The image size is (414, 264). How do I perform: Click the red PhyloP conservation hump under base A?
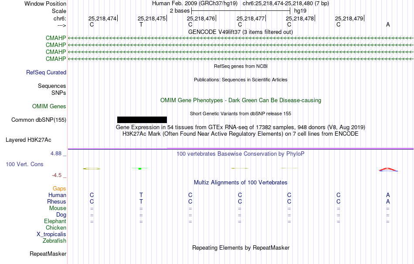[388, 170]
